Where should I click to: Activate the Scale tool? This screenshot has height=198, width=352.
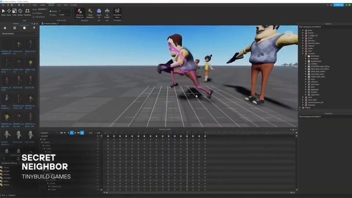(x=14, y=12)
